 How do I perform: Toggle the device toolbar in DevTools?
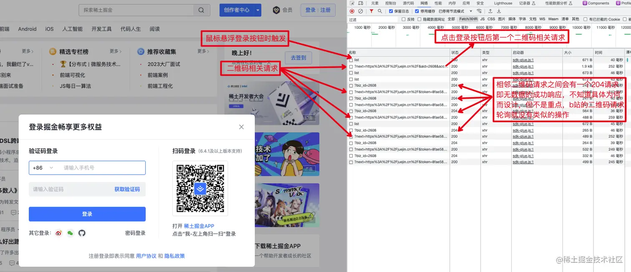coord(361,3)
